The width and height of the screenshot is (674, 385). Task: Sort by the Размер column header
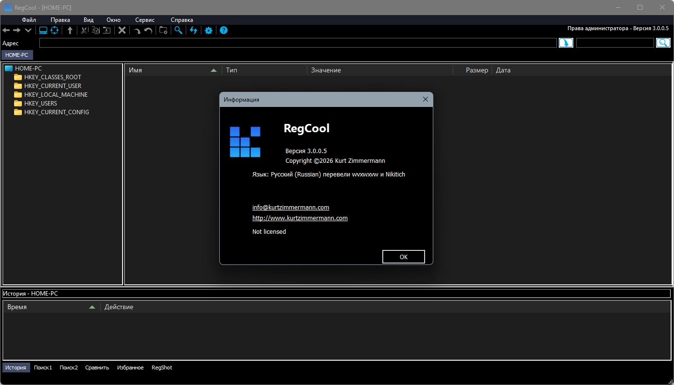click(x=472, y=70)
